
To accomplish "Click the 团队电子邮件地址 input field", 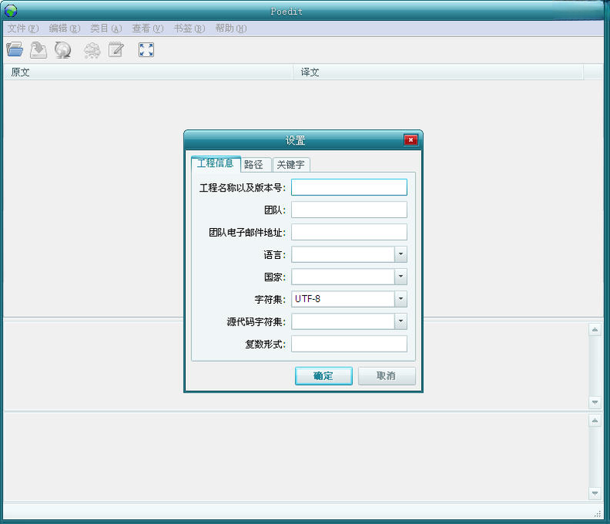I will pos(349,233).
